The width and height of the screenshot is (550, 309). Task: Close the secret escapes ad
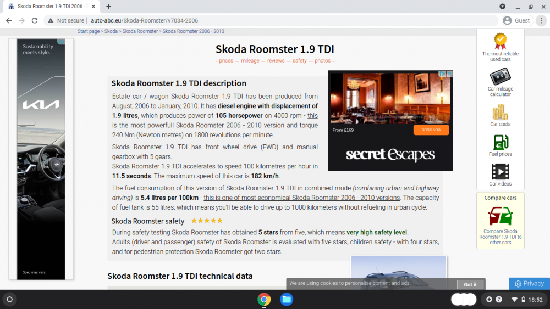[449, 74]
